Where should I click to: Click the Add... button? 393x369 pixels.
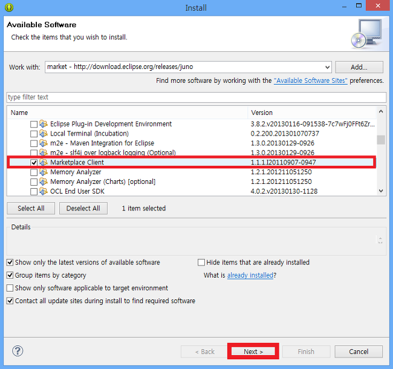[359, 67]
